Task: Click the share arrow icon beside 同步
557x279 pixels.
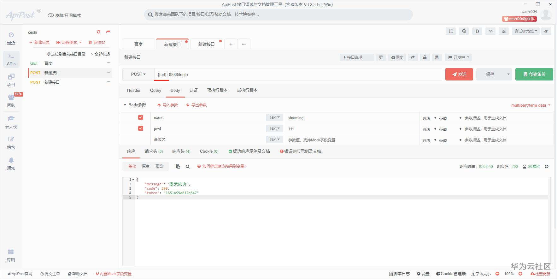Action: coord(413,57)
